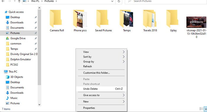
Task: Click Pictures icon under This PC
Action: click(x=8, y=103)
